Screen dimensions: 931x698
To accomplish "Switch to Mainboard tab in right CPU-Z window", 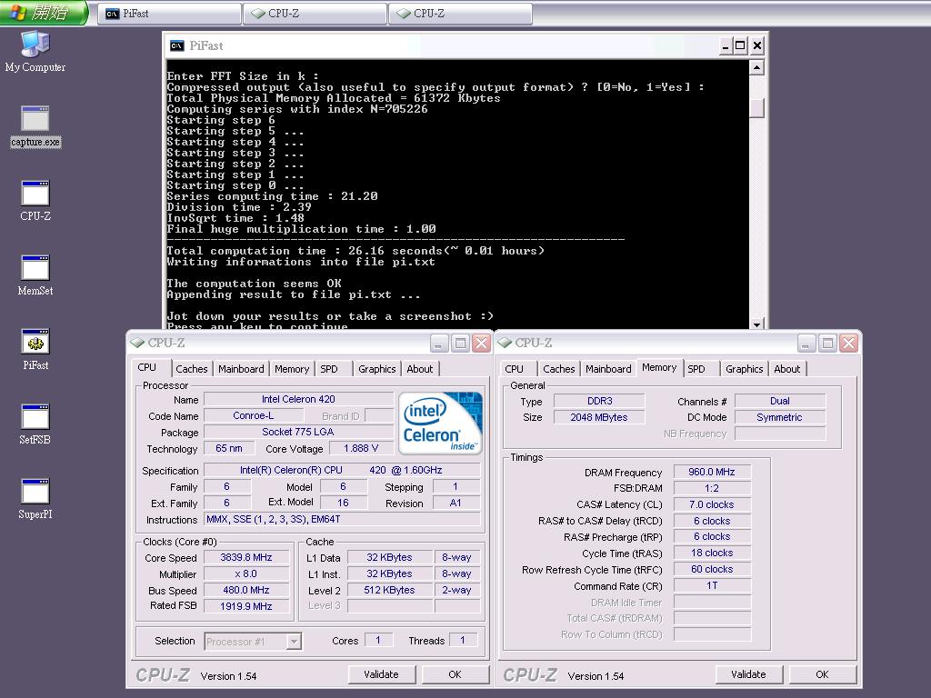I will (x=608, y=369).
